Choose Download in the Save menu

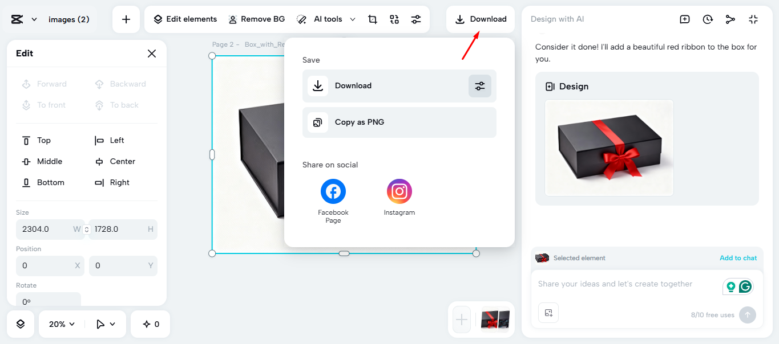tap(399, 86)
